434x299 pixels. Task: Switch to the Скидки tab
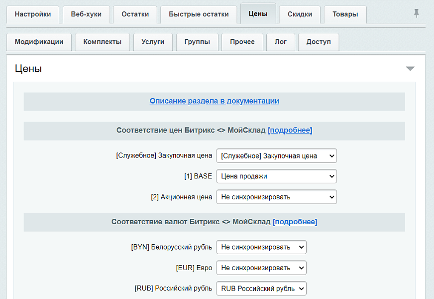pos(300,14)
